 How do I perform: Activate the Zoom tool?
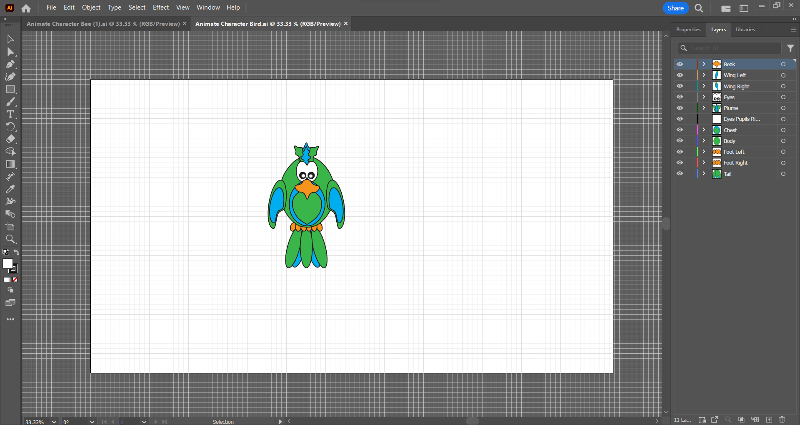(10, 239)
